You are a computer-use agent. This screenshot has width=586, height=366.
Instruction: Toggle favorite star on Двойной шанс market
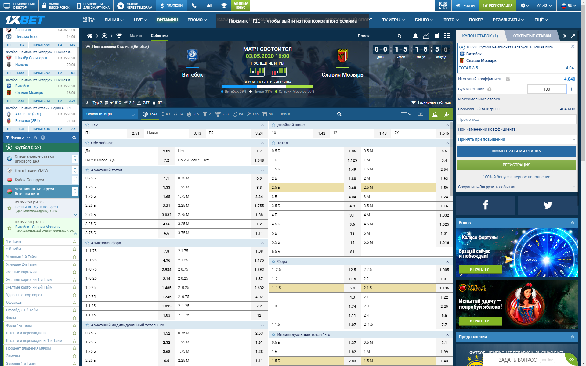coord(273,125)
